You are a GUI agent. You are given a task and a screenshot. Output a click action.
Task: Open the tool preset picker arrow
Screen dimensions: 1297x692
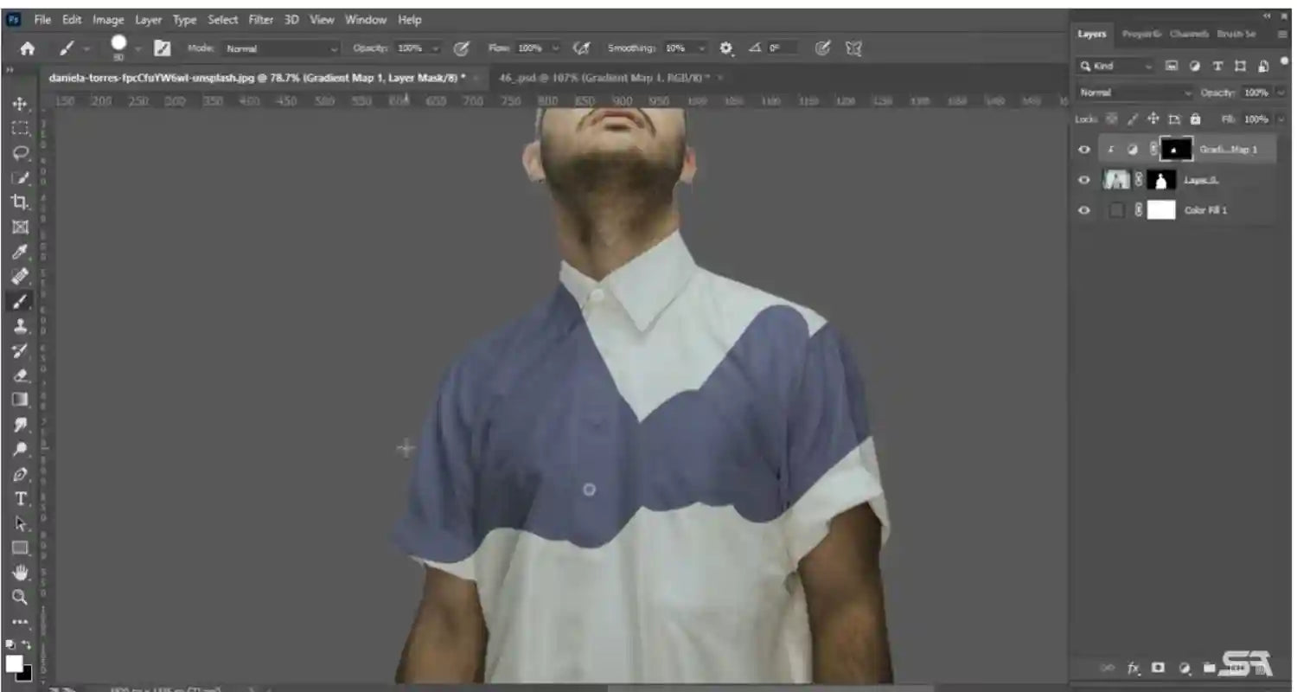86,50
